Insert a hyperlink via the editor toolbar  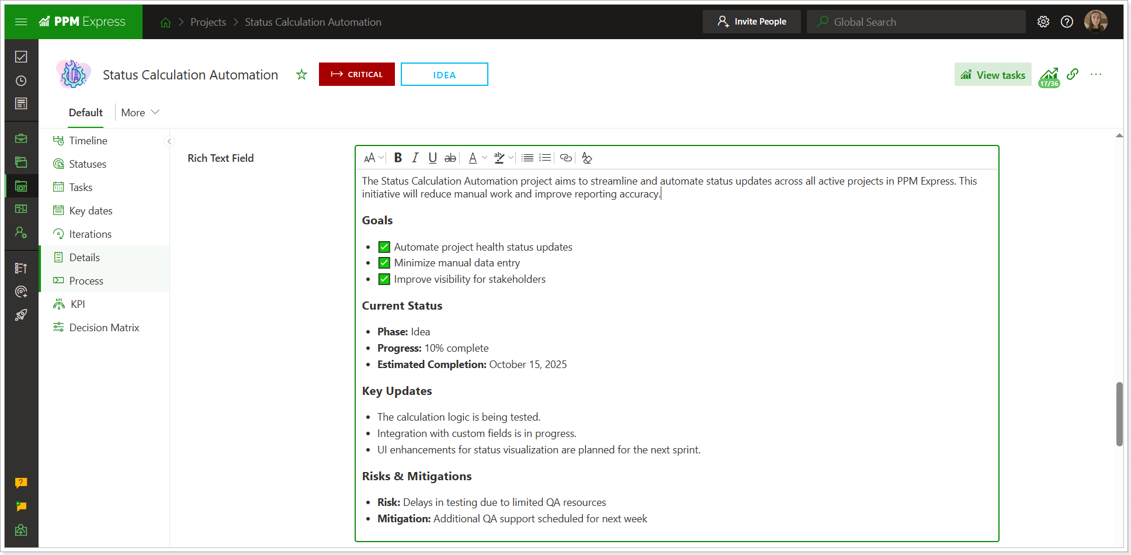coord(565,158)
